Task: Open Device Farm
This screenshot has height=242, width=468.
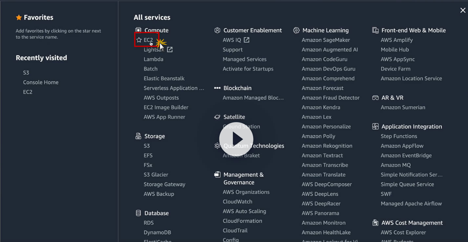Action: pos(396,69)
